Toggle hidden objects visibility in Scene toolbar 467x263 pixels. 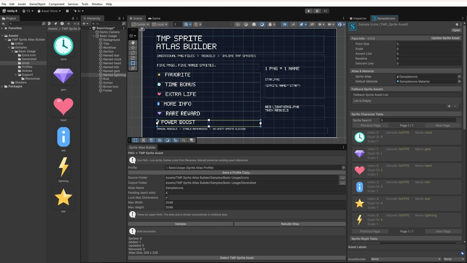[x=312, y=24]
